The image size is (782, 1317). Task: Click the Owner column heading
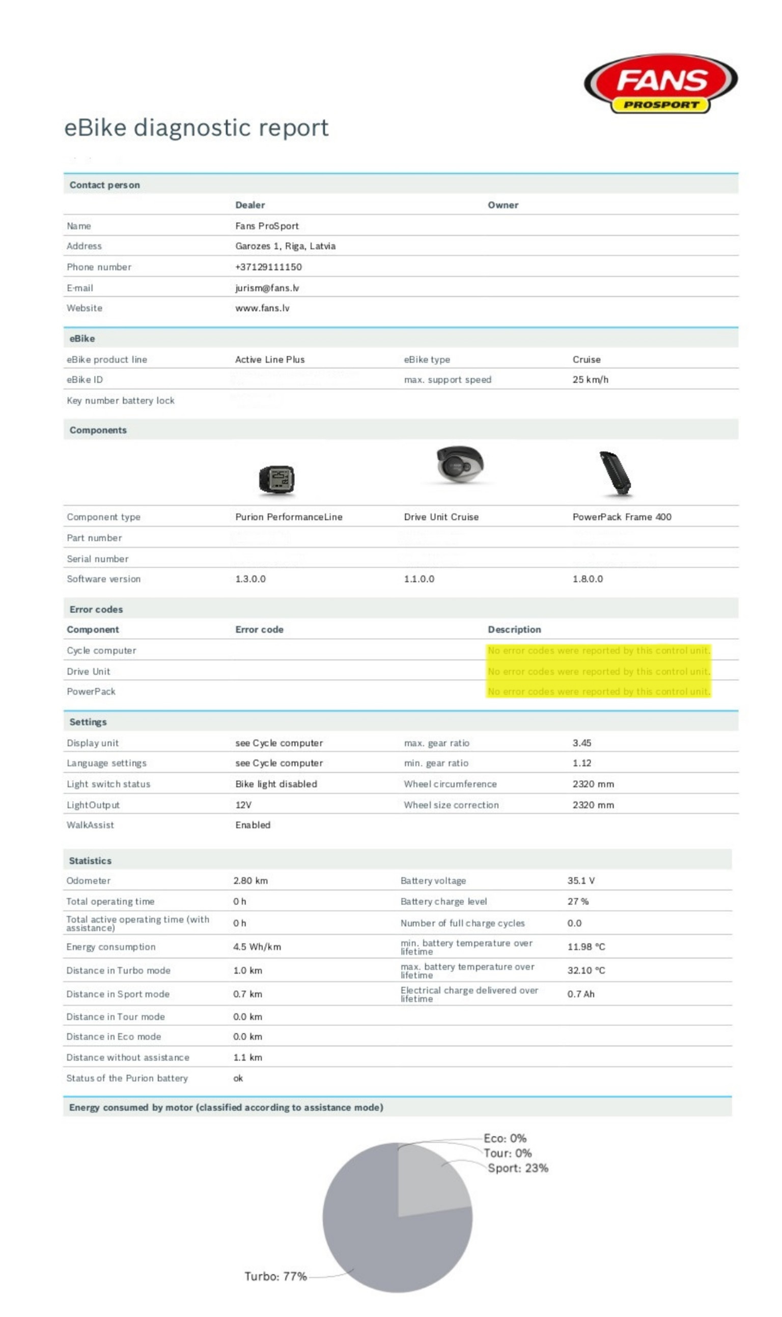(x=502, y=205)
